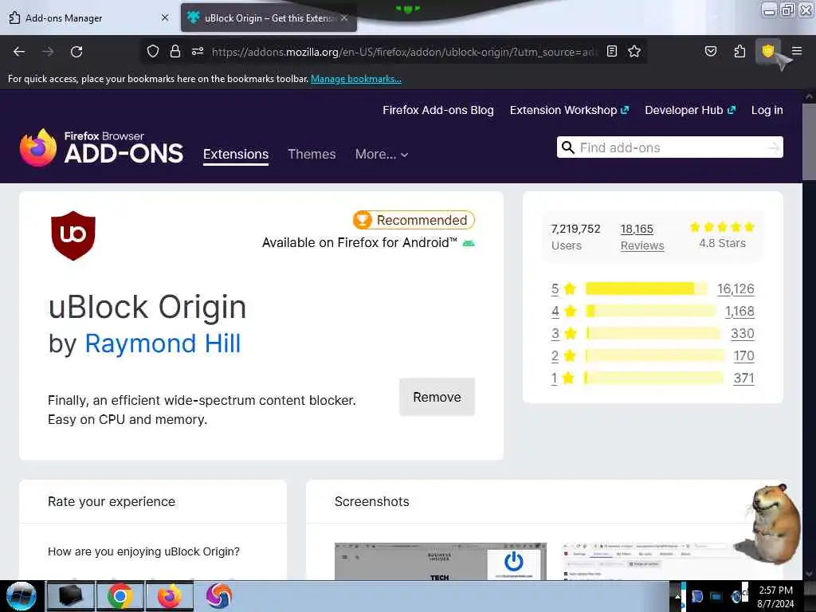816x612 pixels.
Task: Open the 1,168 four-star reviews count
Action: click(x=739, y=312)
